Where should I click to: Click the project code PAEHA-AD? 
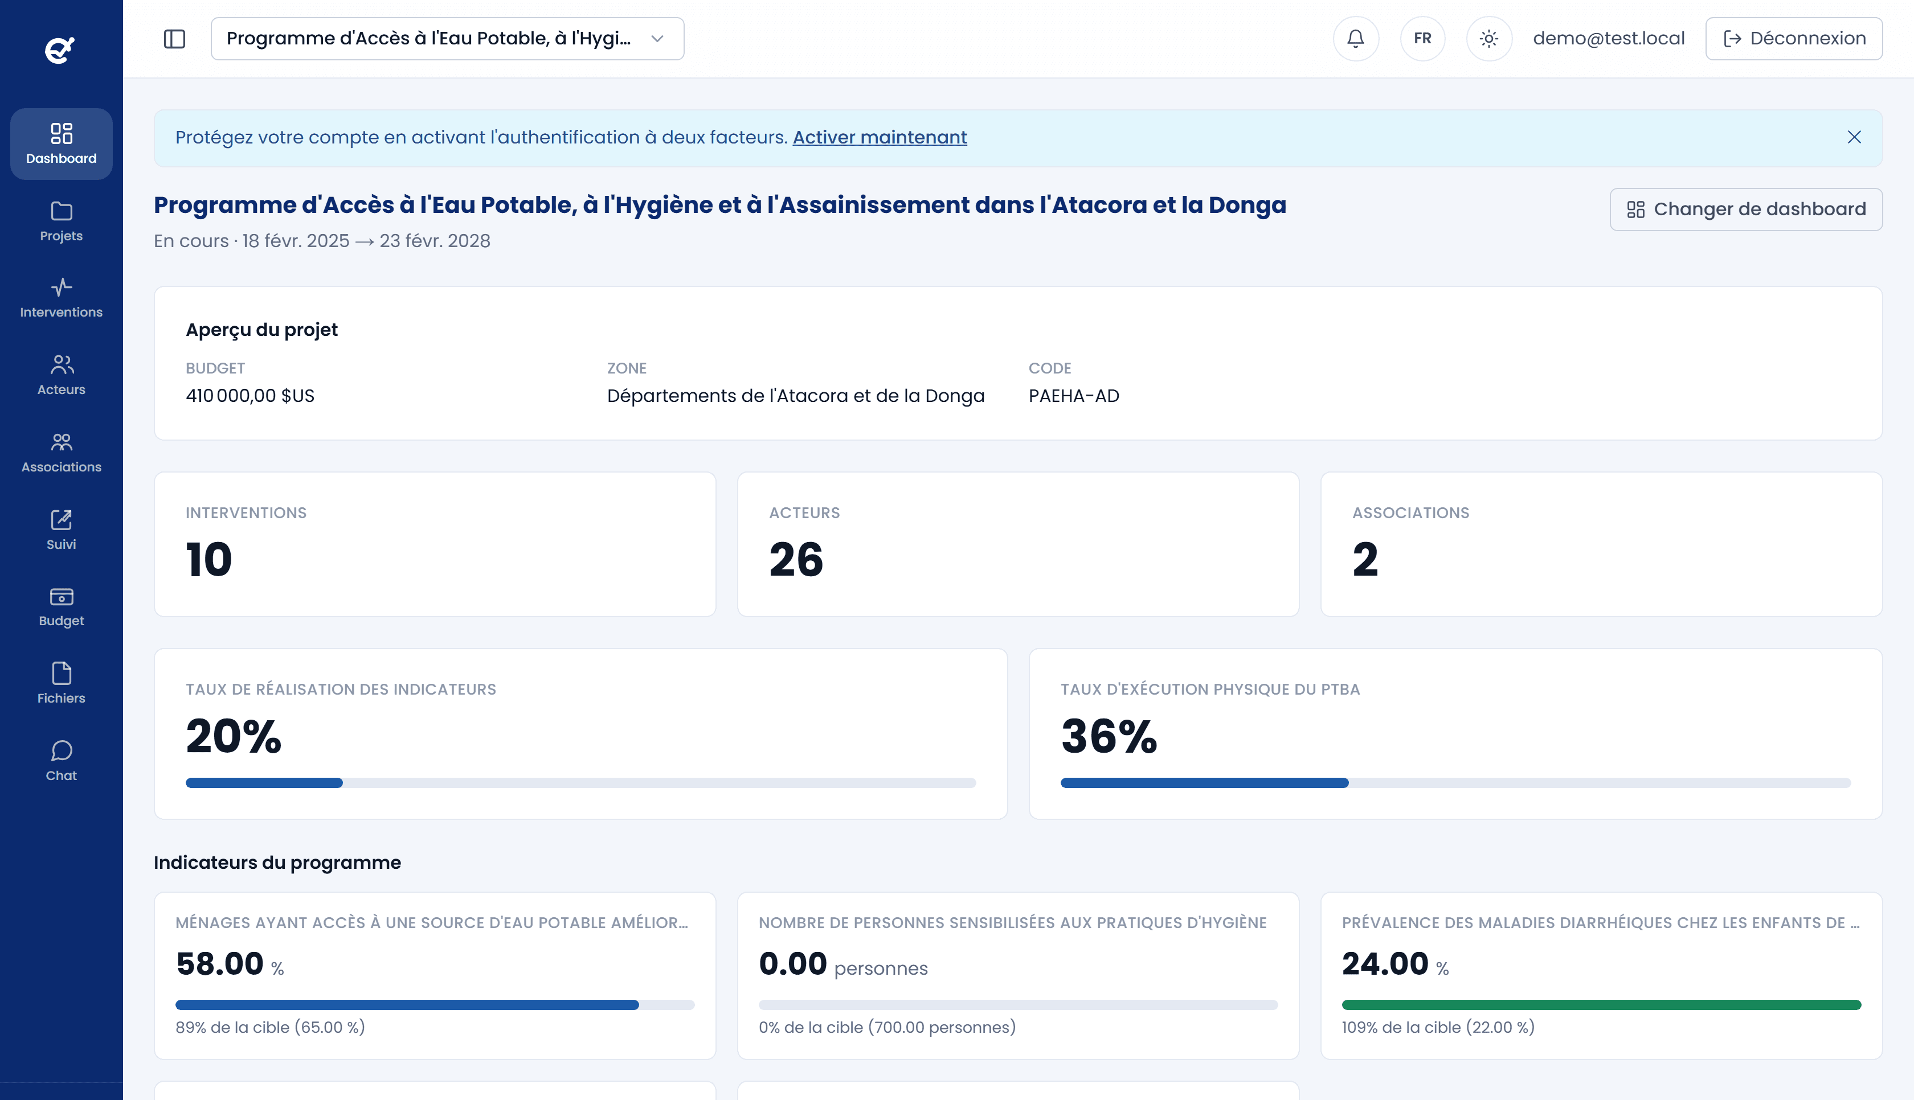(1074, 396)
